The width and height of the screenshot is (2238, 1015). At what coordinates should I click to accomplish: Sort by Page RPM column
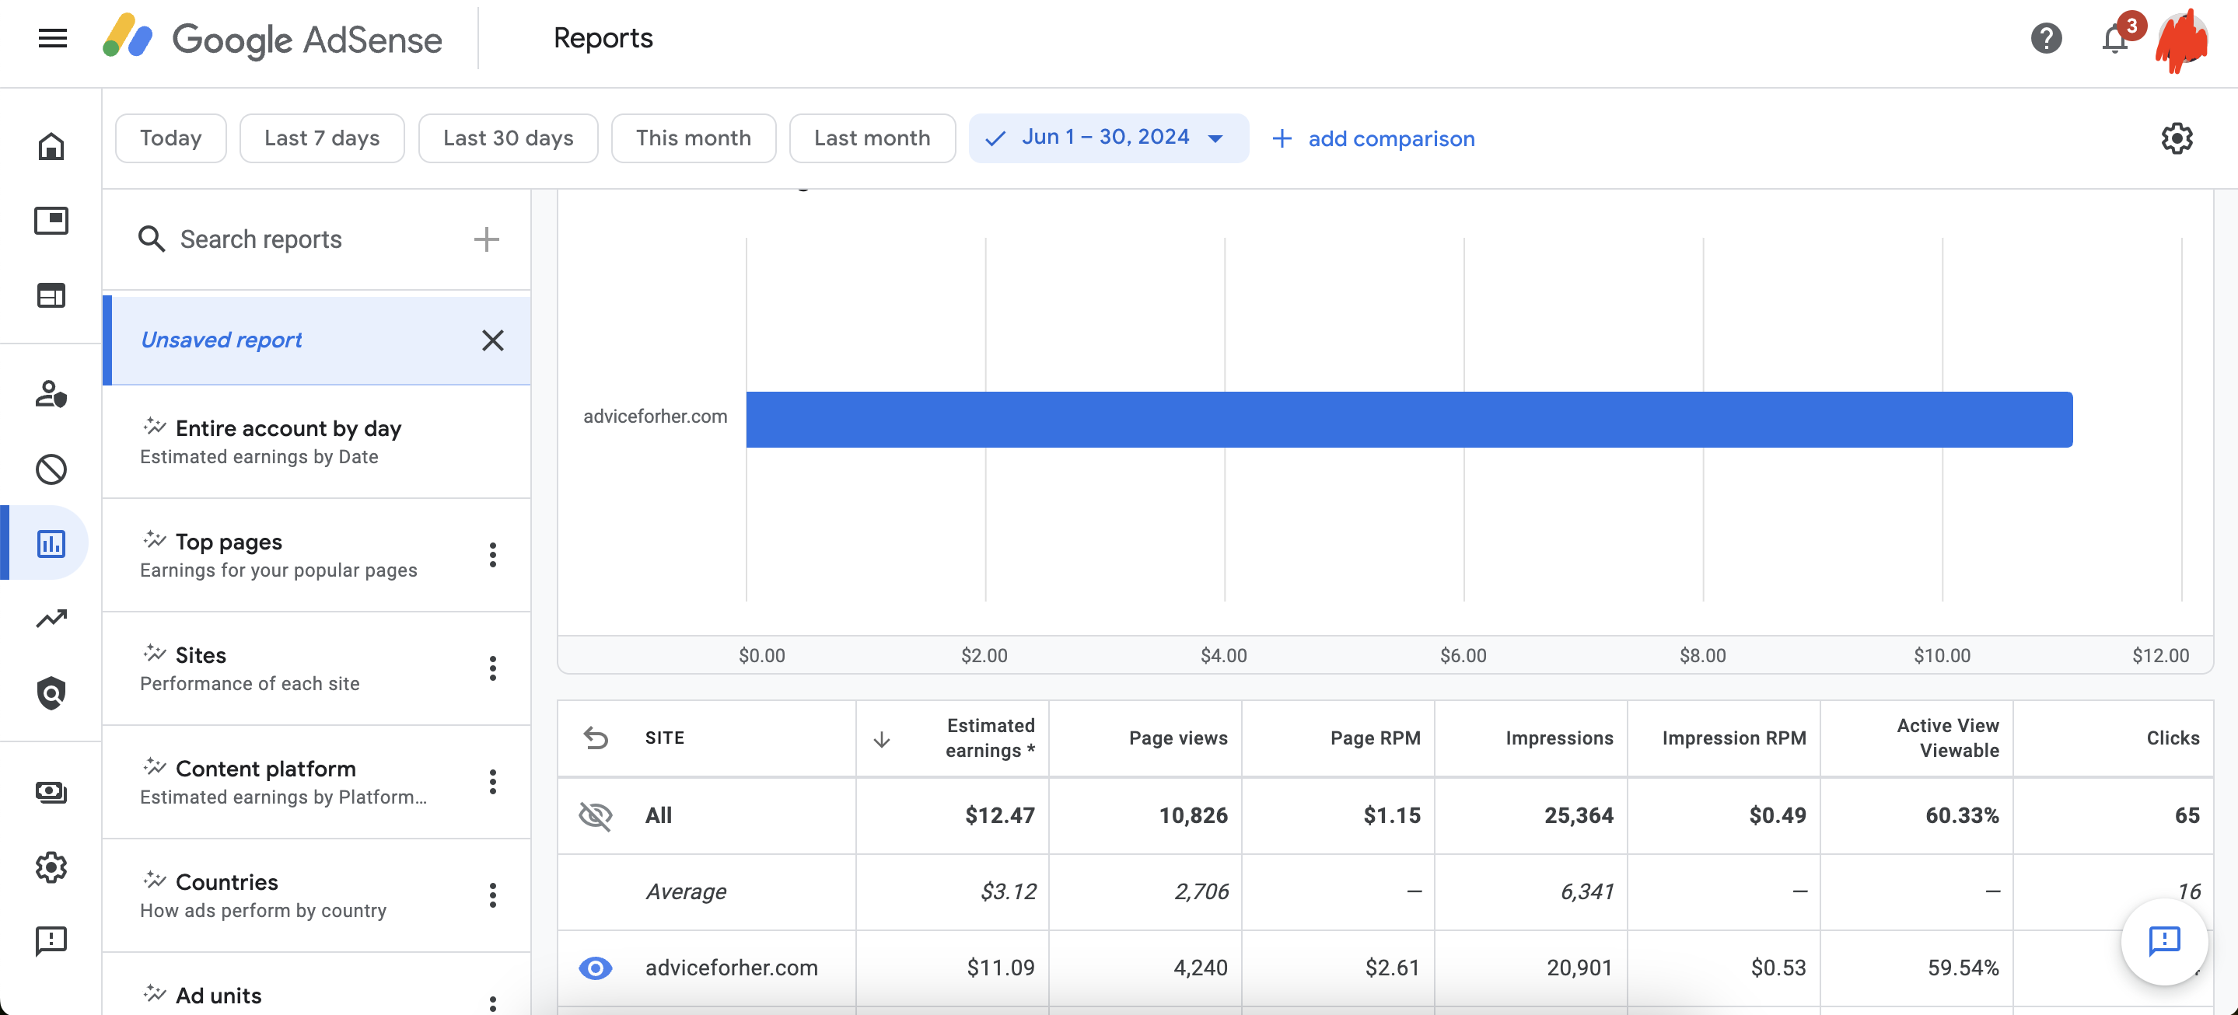[1376, 738]
